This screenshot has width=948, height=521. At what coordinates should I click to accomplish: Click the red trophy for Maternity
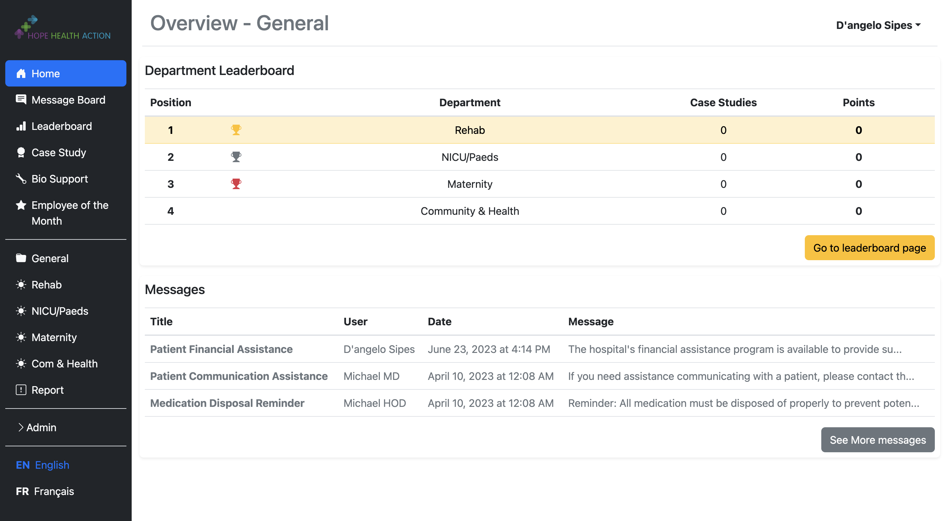[236, 184]
